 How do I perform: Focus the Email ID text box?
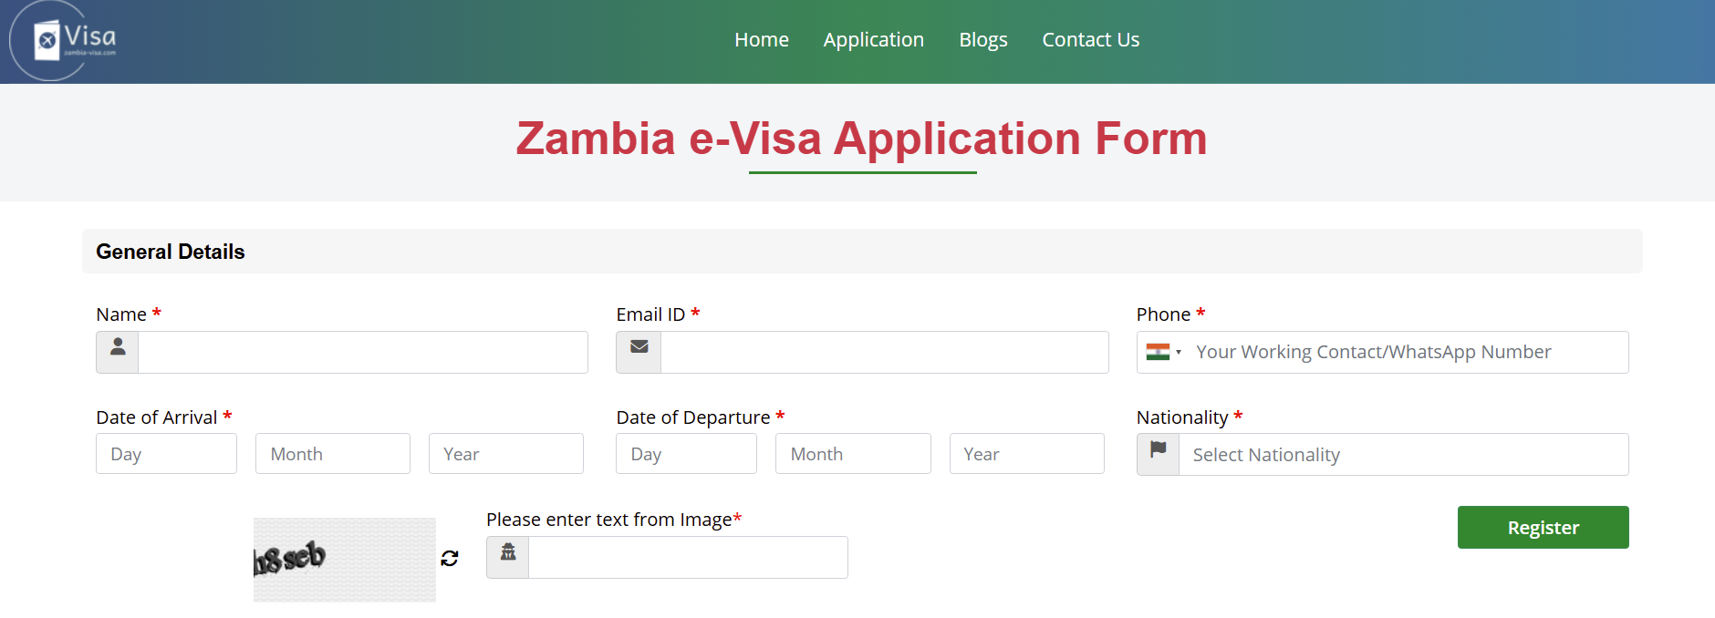884,352
